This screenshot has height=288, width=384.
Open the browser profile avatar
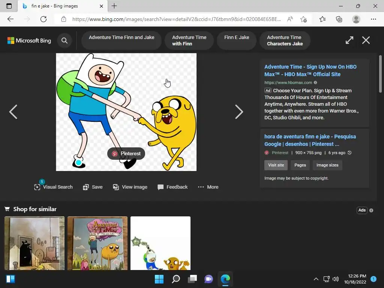(x=356, y=19)
